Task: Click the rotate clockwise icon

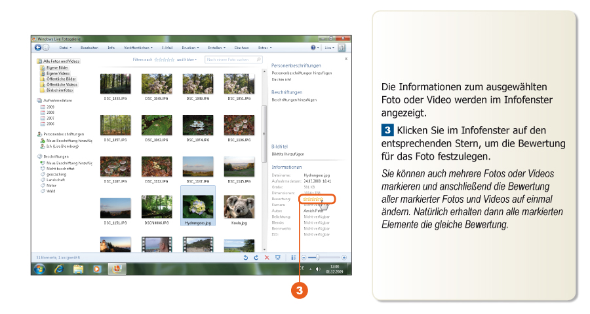Action: (x=256, y=258)
